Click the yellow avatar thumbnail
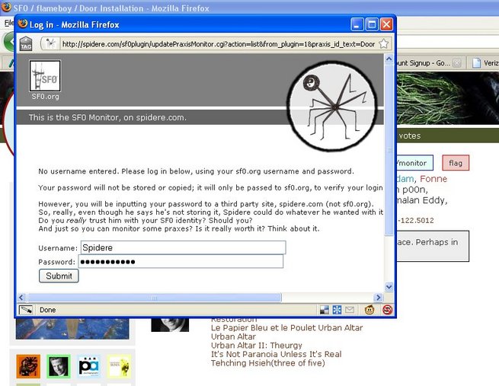499x386 pixels. (120, 366)
